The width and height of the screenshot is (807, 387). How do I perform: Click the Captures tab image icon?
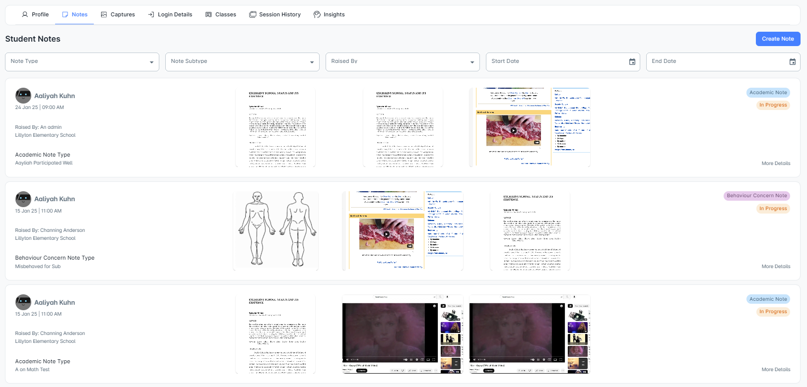[x=104, y=14]
